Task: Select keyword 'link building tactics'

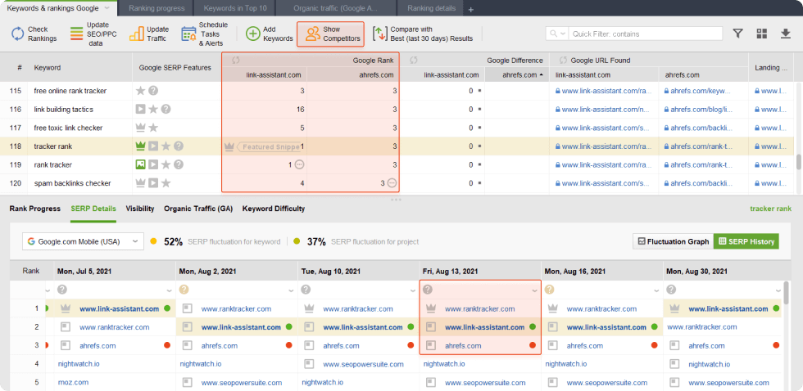Action: tap(64, 110)
